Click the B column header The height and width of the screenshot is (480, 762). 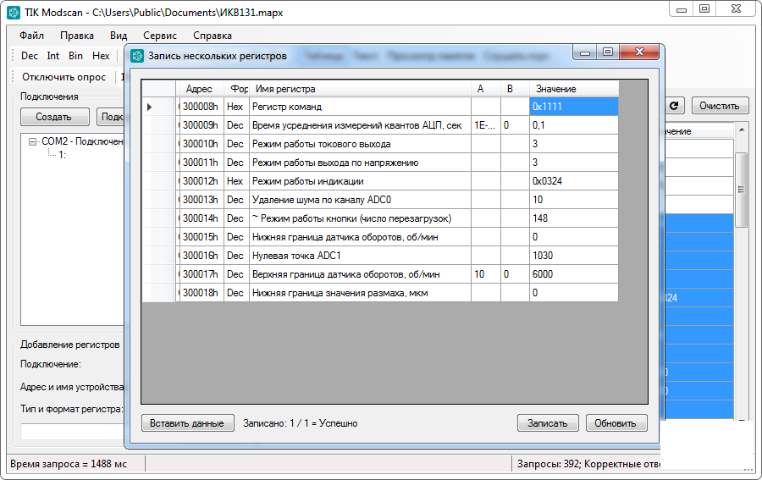(x=515, y=89)
